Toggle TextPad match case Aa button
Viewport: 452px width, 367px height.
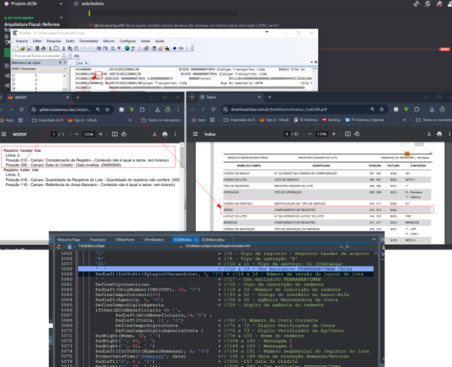(x=77, y=55)
